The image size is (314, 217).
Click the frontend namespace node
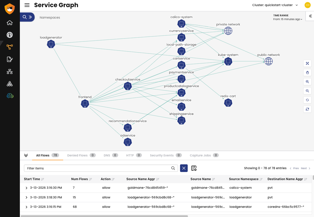[x=85, y=104]
